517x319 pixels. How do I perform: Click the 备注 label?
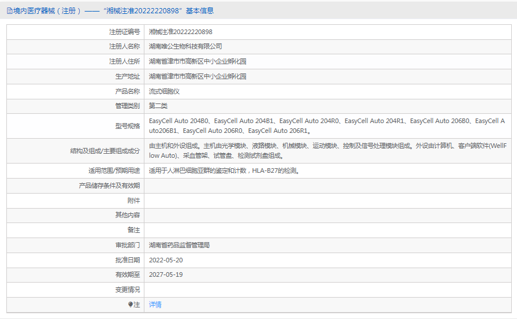click(x=133, y=230)
